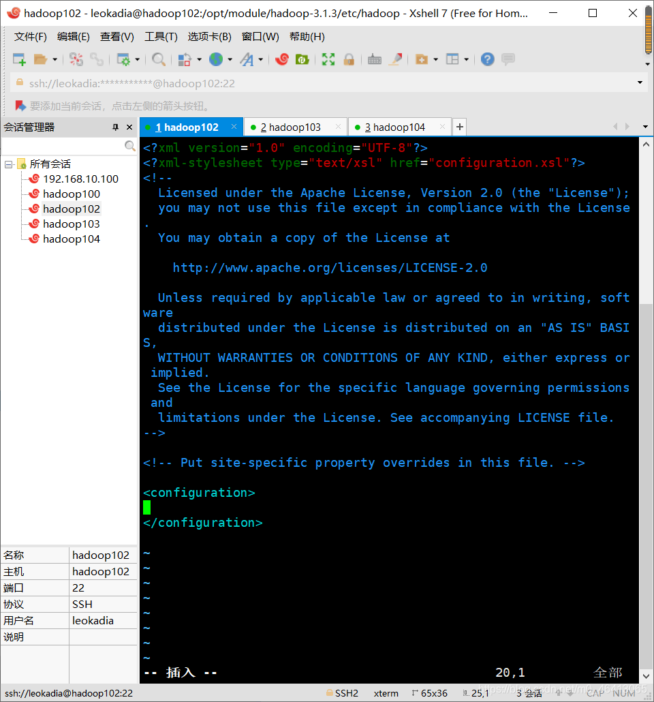This screenshot has width=654, height=702.
Task: Click the 端口 value 22
Action: [x=78, y=587]
